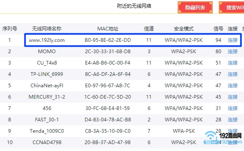Click MAC address 8C-A6-DF-2A-6F-94
Image resolution: width=244 pixels, height=151 pixels.
pos(108,74)
